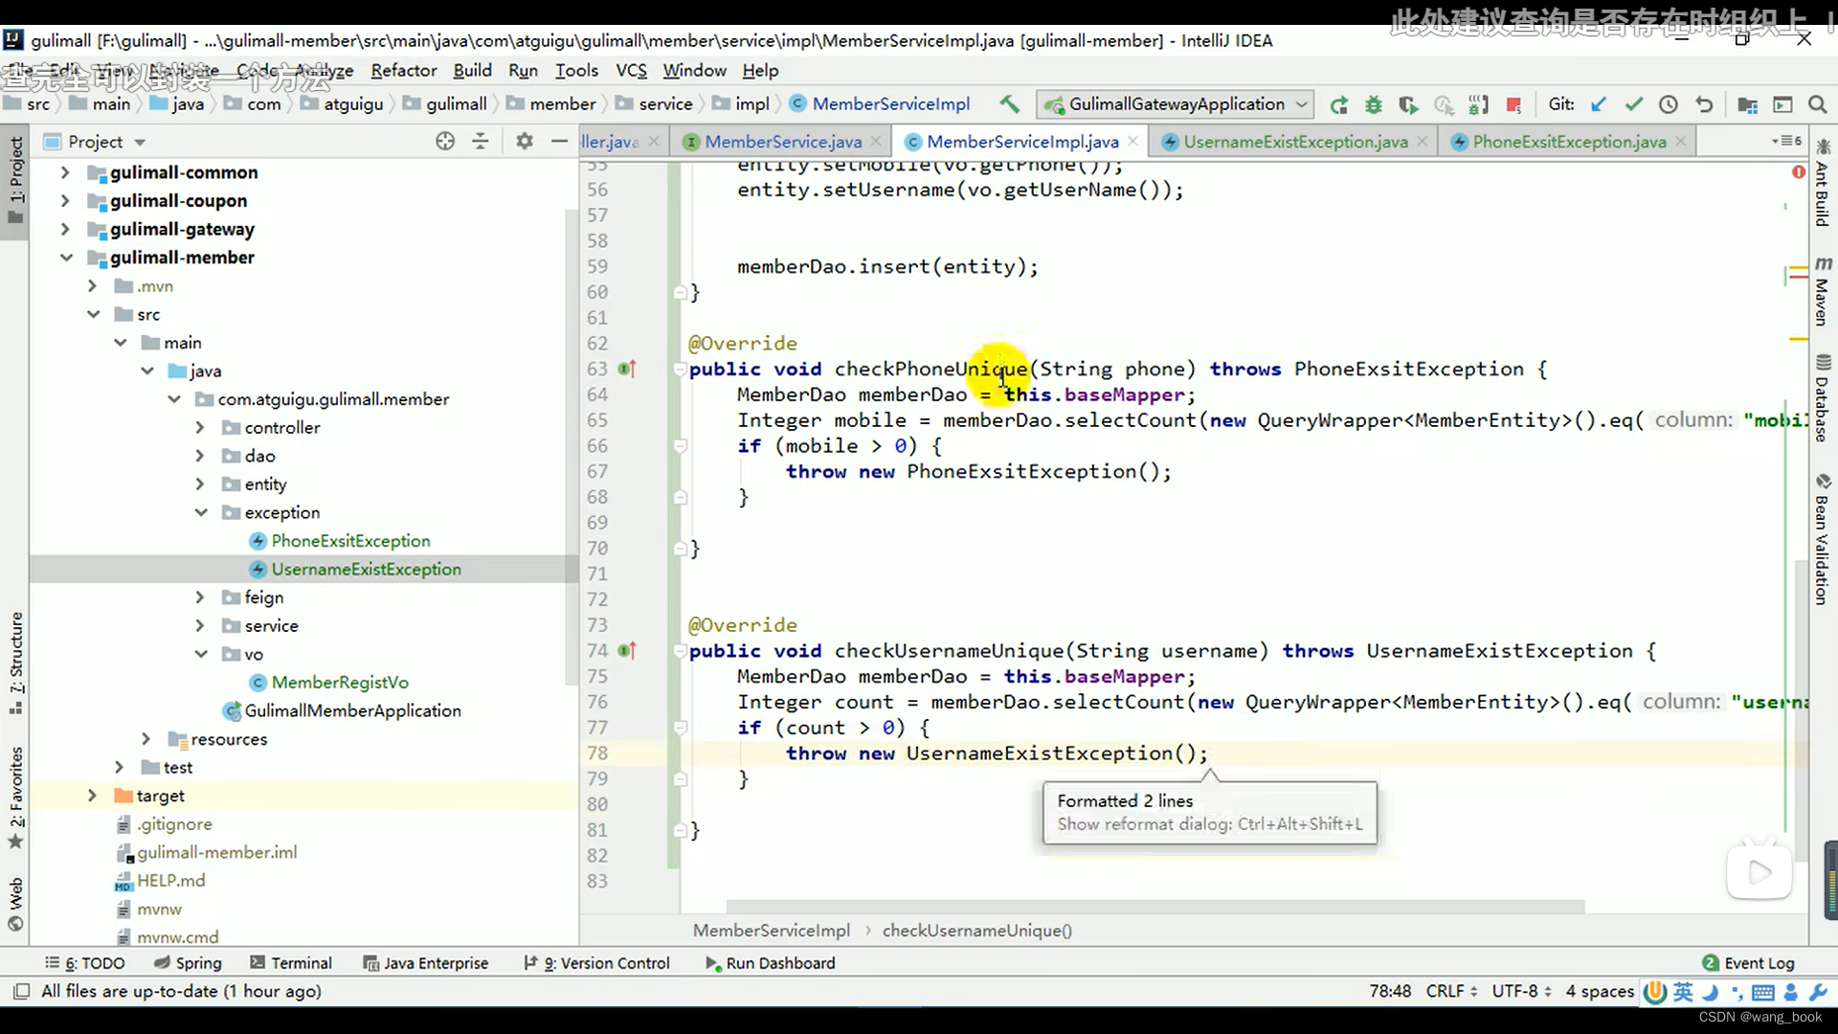Collapse the exception package
Image resolution: width=1838 pixels, height=1034 pixels.
pyautogui.click(x=200, y=512)
